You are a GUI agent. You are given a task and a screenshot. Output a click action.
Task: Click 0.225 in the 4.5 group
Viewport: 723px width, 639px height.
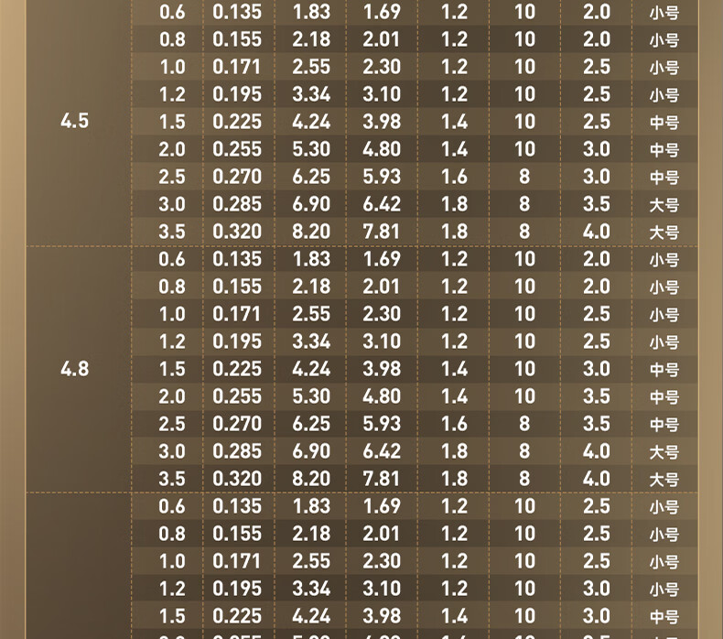tap(237, 122)
